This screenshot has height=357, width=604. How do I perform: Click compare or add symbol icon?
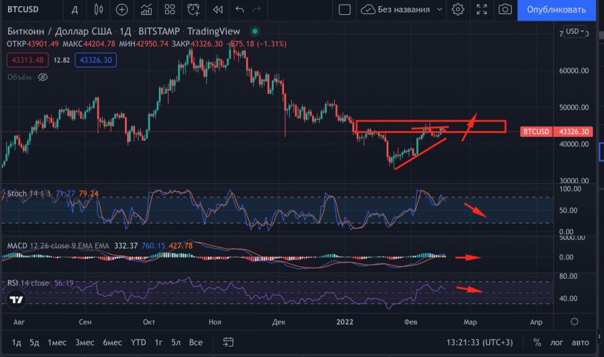pyautogui.click(x=121, y=9)
